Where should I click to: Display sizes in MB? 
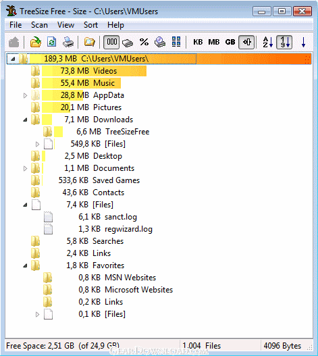[214, 43]
